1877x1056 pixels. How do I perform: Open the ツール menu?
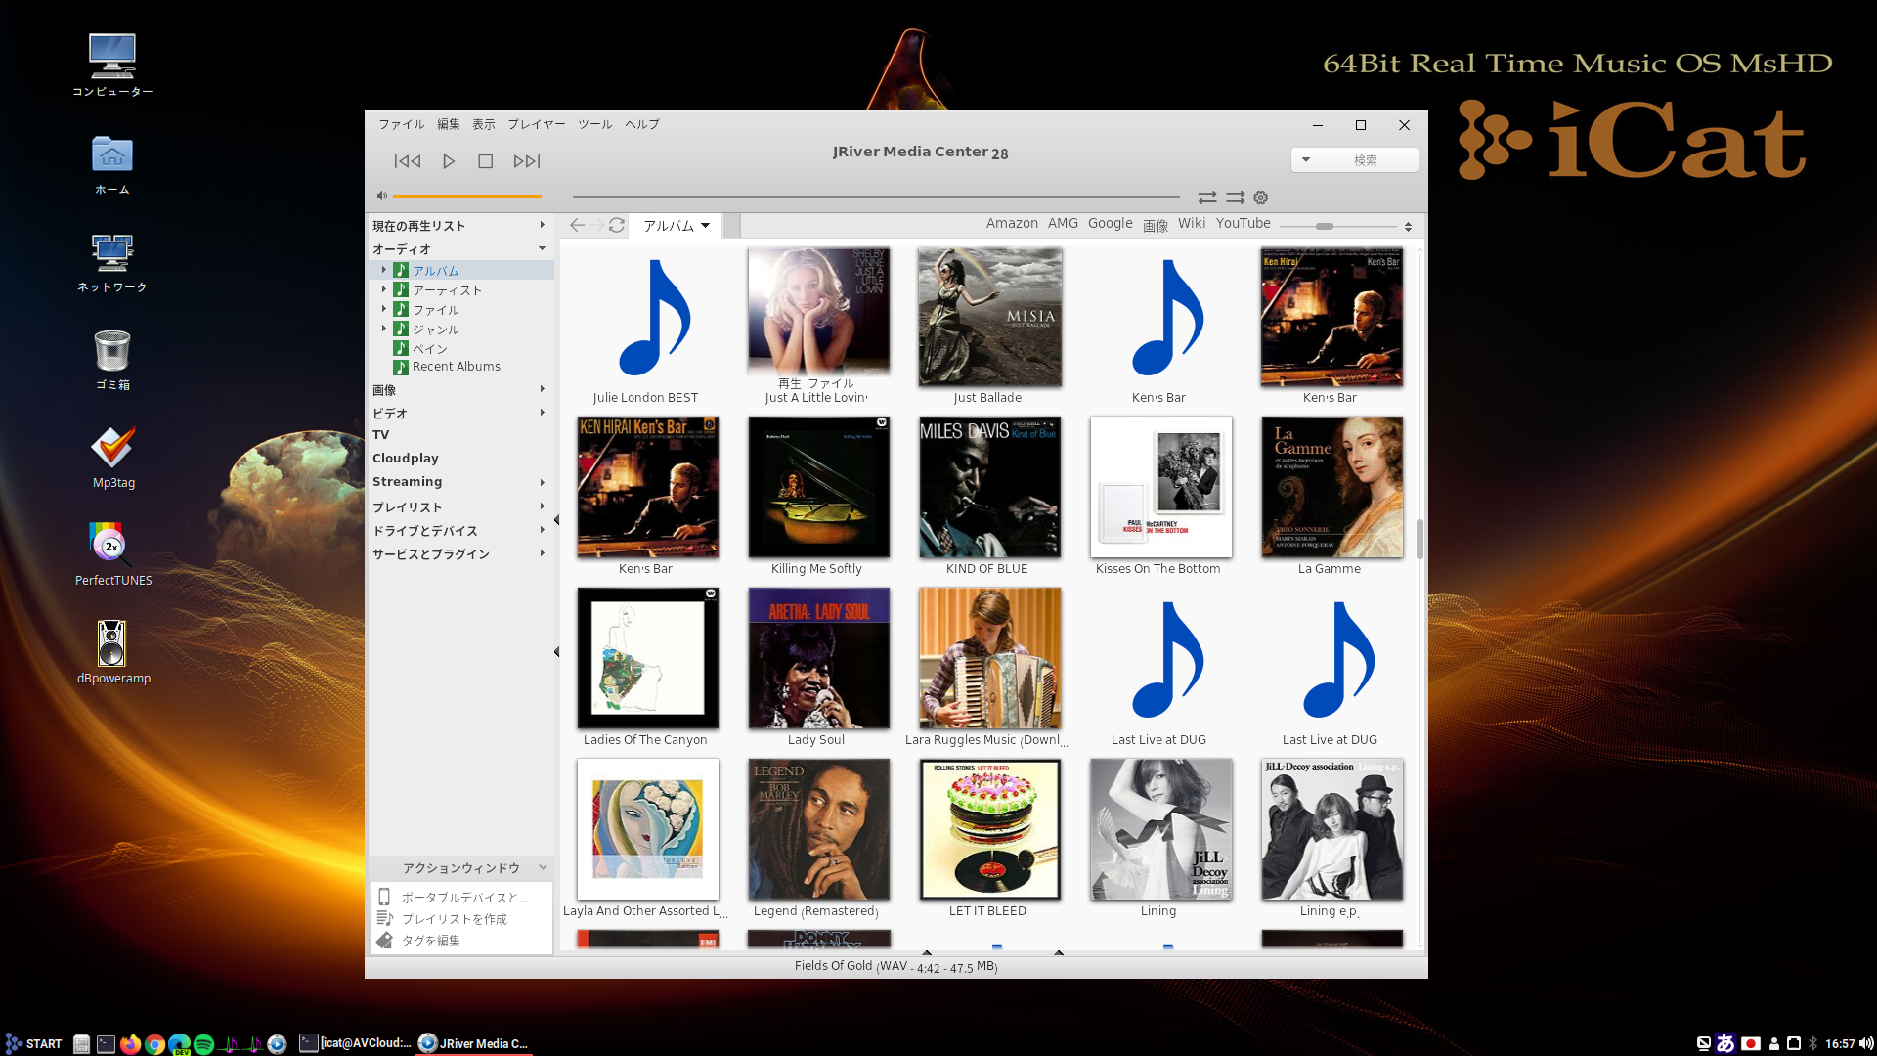(594, 124)
